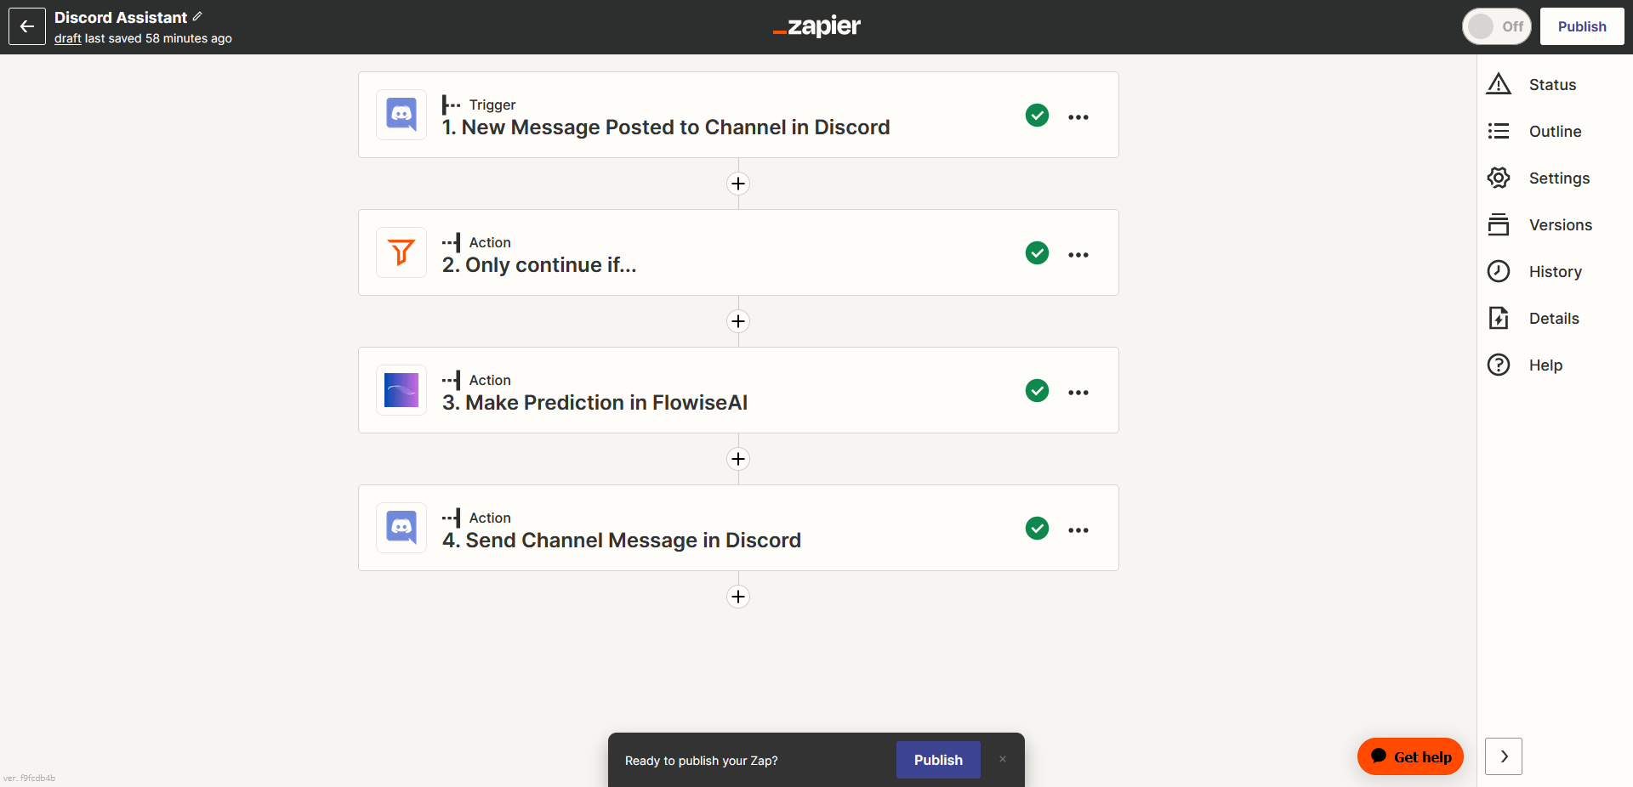1633x787 pixels.
Task: Toggle the Zap On/Off switch
Action: pyautogui.click(x=1496, y=26)
